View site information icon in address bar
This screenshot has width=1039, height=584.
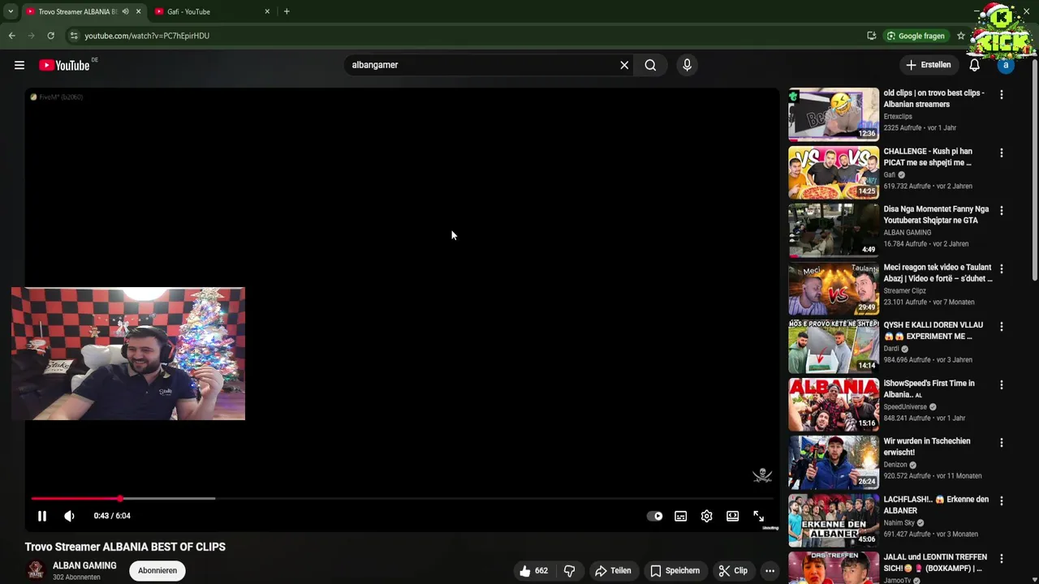pyautogui.click(x=74, y=36)
